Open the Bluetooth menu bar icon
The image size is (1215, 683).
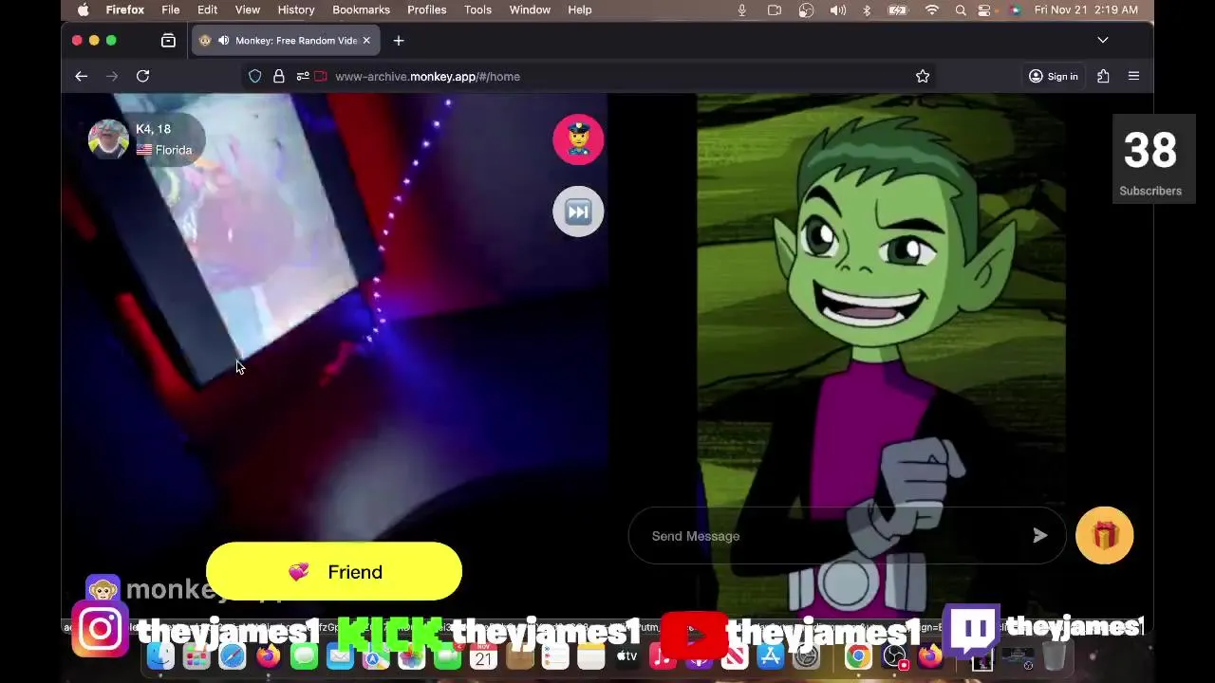(867, 9)
